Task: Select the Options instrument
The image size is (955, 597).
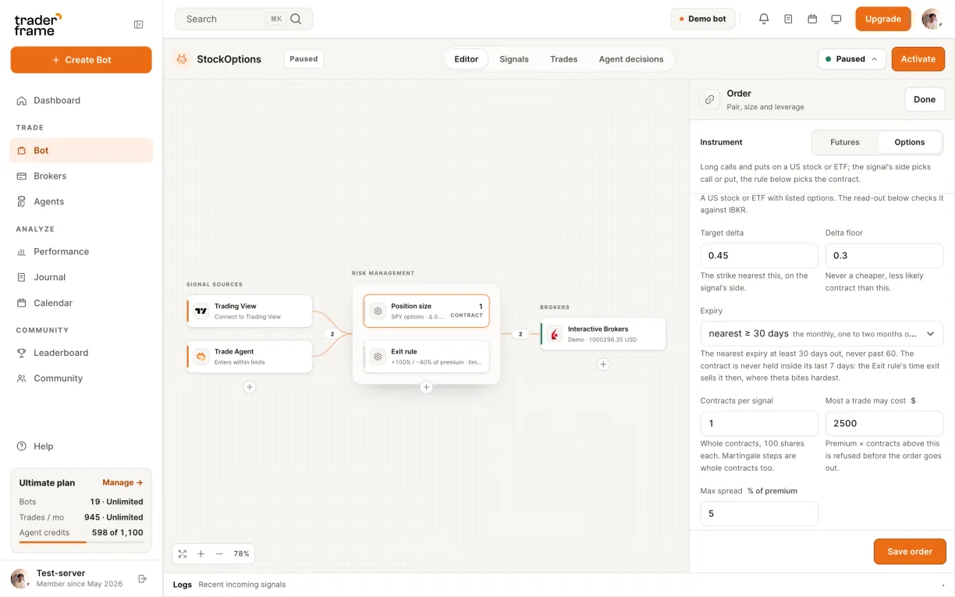Action: coord(910,142)
